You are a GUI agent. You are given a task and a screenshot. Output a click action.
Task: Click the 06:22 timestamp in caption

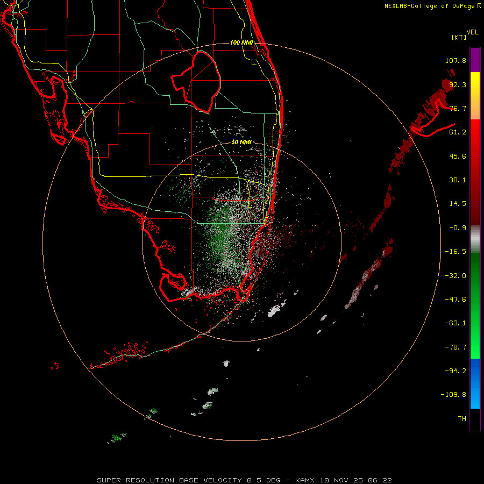380,480
